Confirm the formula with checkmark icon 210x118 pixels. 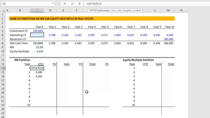72,4
